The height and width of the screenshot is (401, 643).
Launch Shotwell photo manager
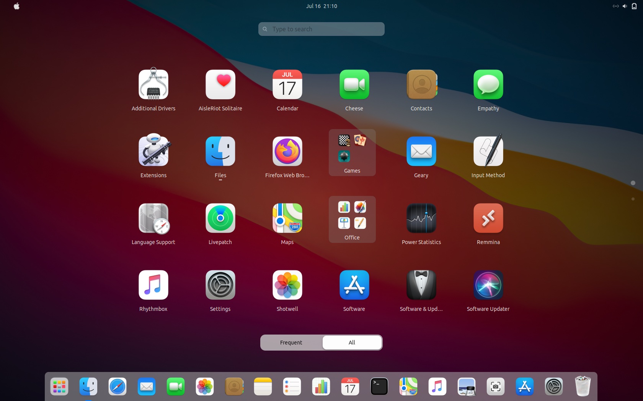[x=287, y=285]
